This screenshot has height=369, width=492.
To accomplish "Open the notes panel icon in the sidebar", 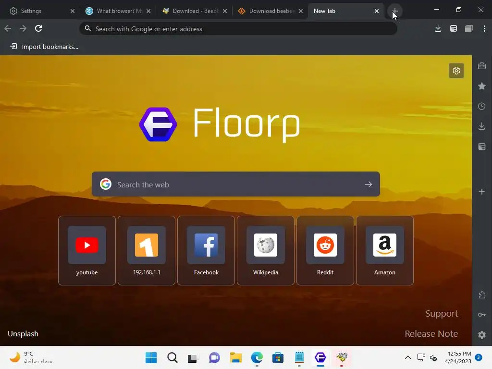I will [x=481, y=147].
